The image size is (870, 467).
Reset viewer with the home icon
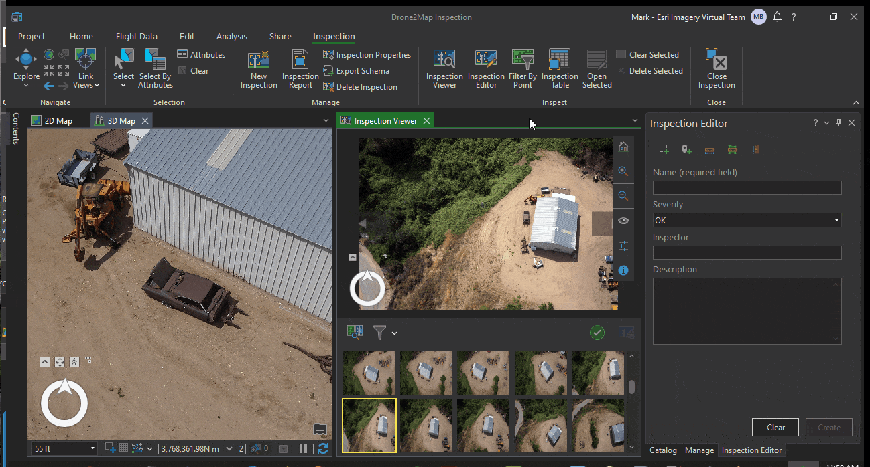[x=623, y=147]
